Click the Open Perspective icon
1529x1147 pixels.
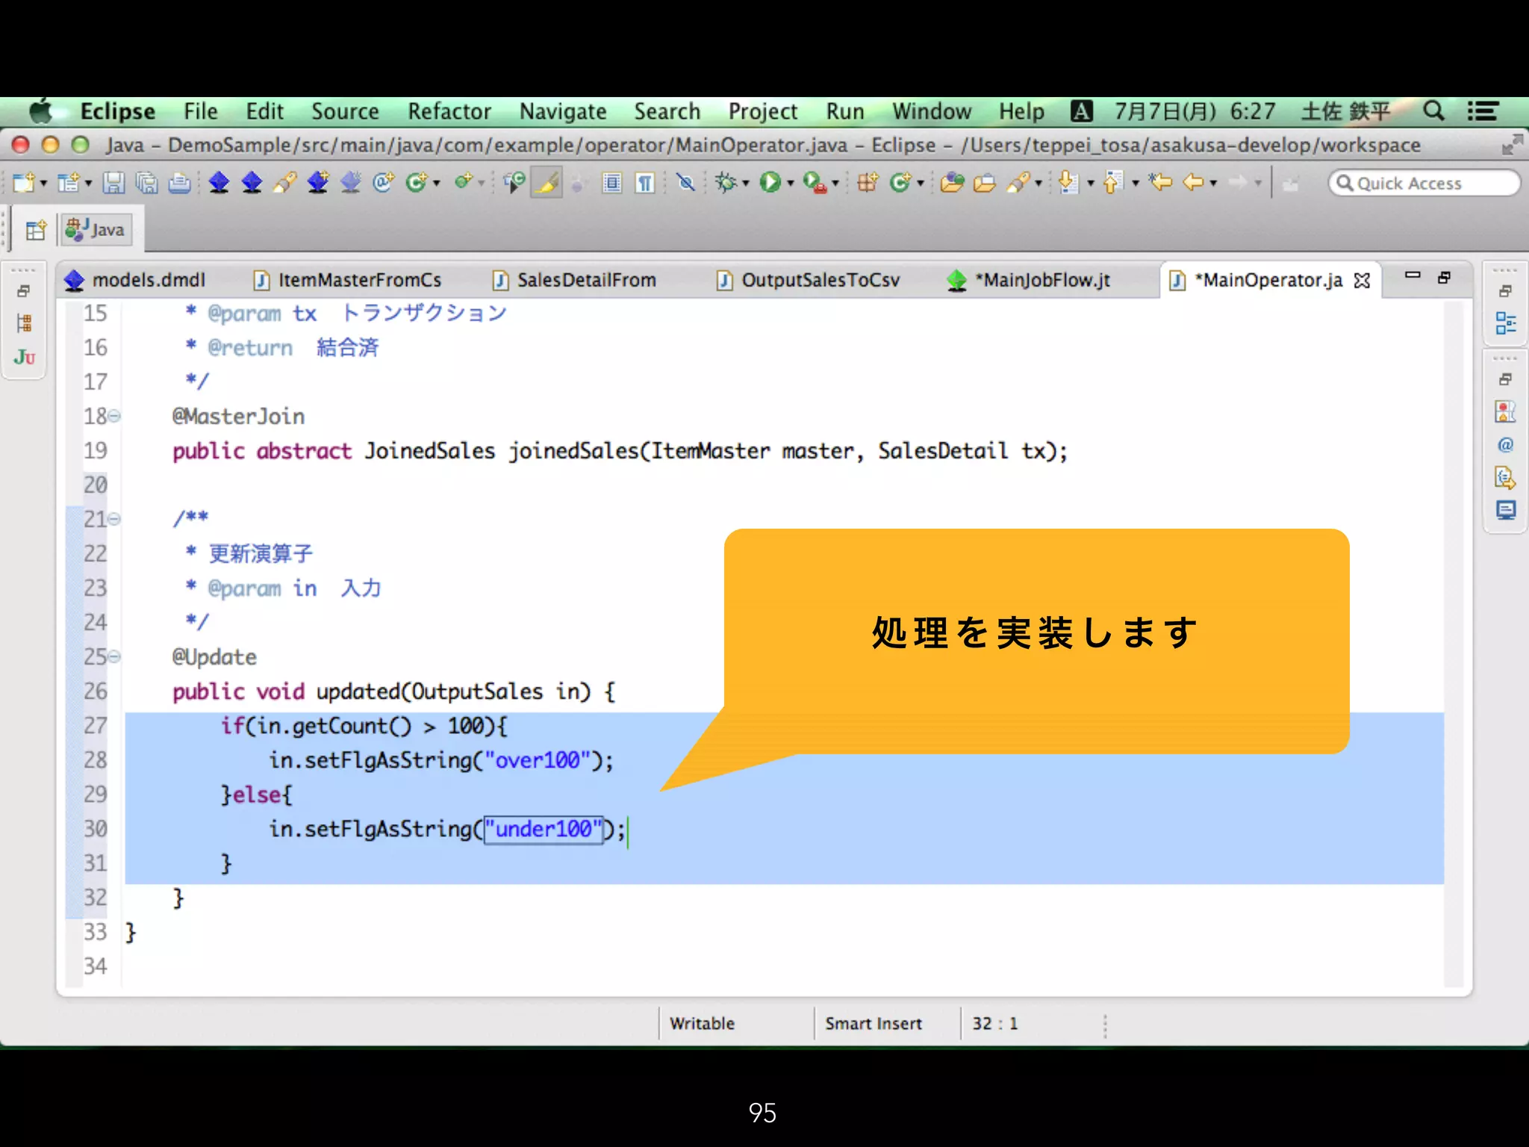point(35,230)
